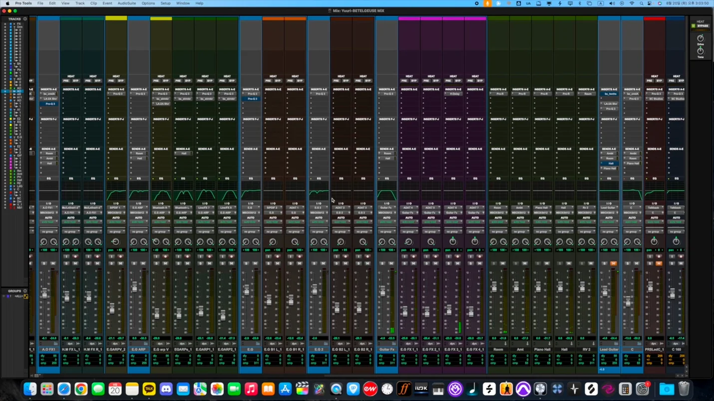Adjust the HEAT Tone knob
The width and height of the screenshot is (714, 401).
coord(701,51)
